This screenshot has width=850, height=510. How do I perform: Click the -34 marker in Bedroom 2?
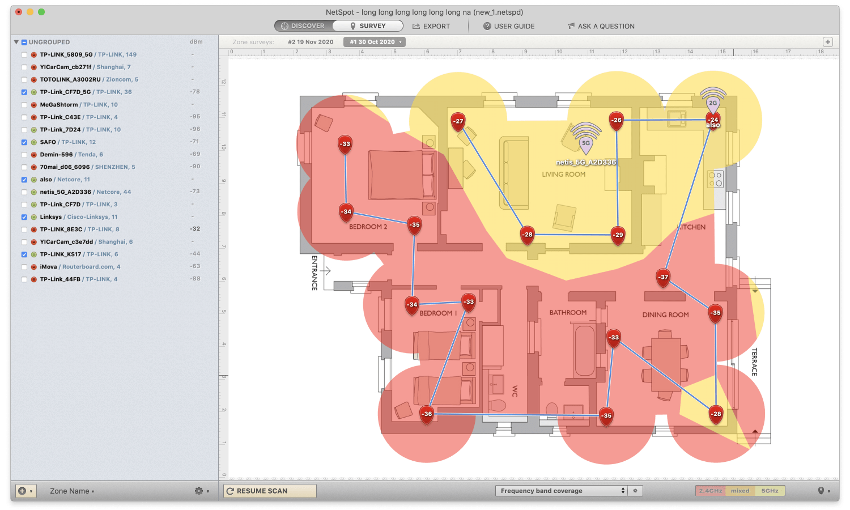pyautogui.click(x=346, y=212)
